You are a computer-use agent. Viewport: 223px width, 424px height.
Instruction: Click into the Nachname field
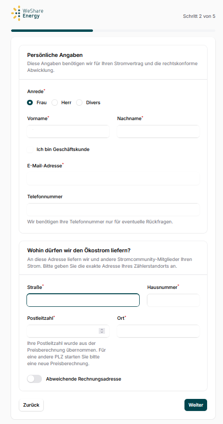tap(158, 131)
